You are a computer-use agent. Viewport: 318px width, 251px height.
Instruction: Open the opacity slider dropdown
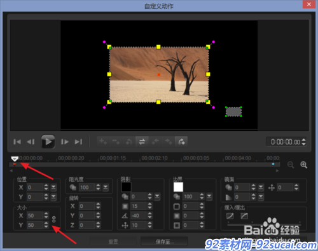click(106, 187)
